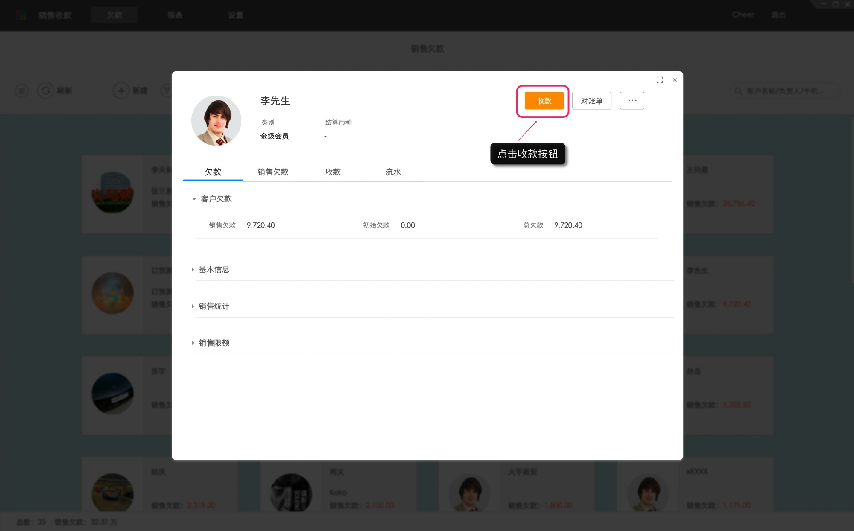This screenshot has height=531, width=854.
Task: Open the refresh (刷新) icon in toolbar
Action: click(46, 90)
